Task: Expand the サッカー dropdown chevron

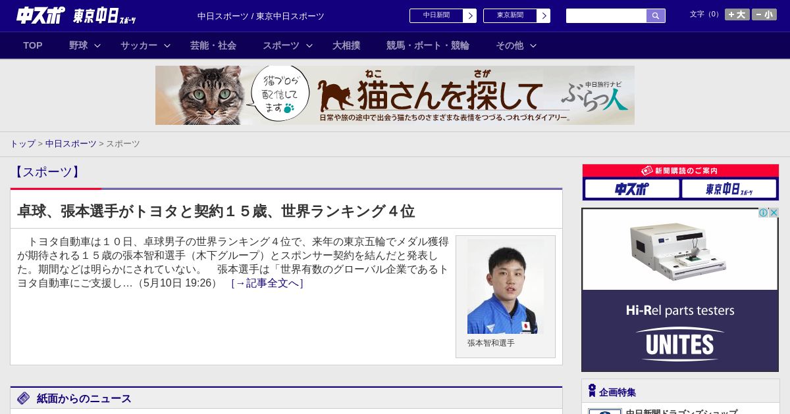Action: click(x=167, y=45)
